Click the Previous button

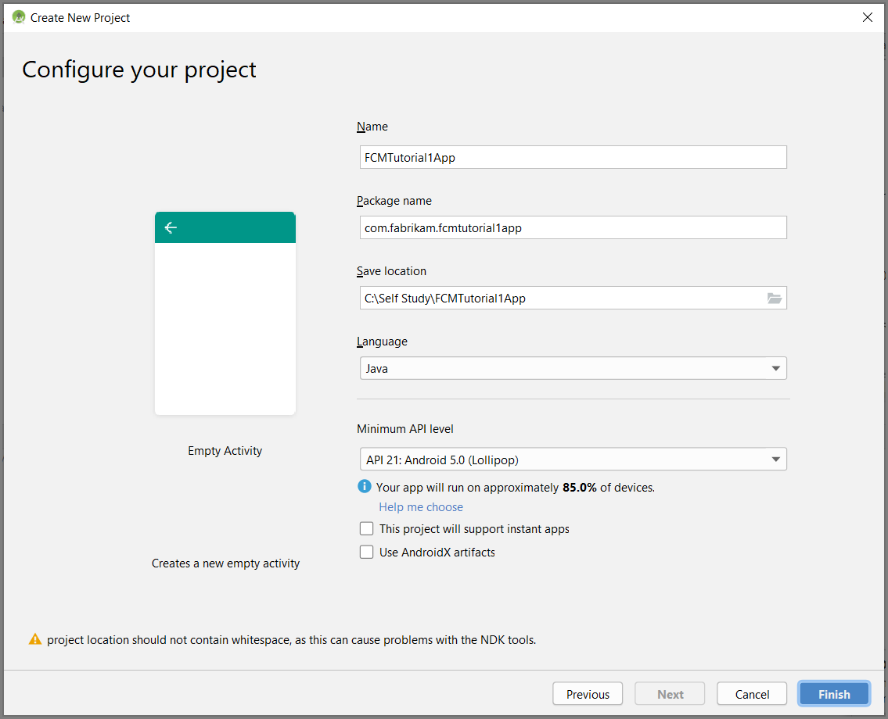588,693
